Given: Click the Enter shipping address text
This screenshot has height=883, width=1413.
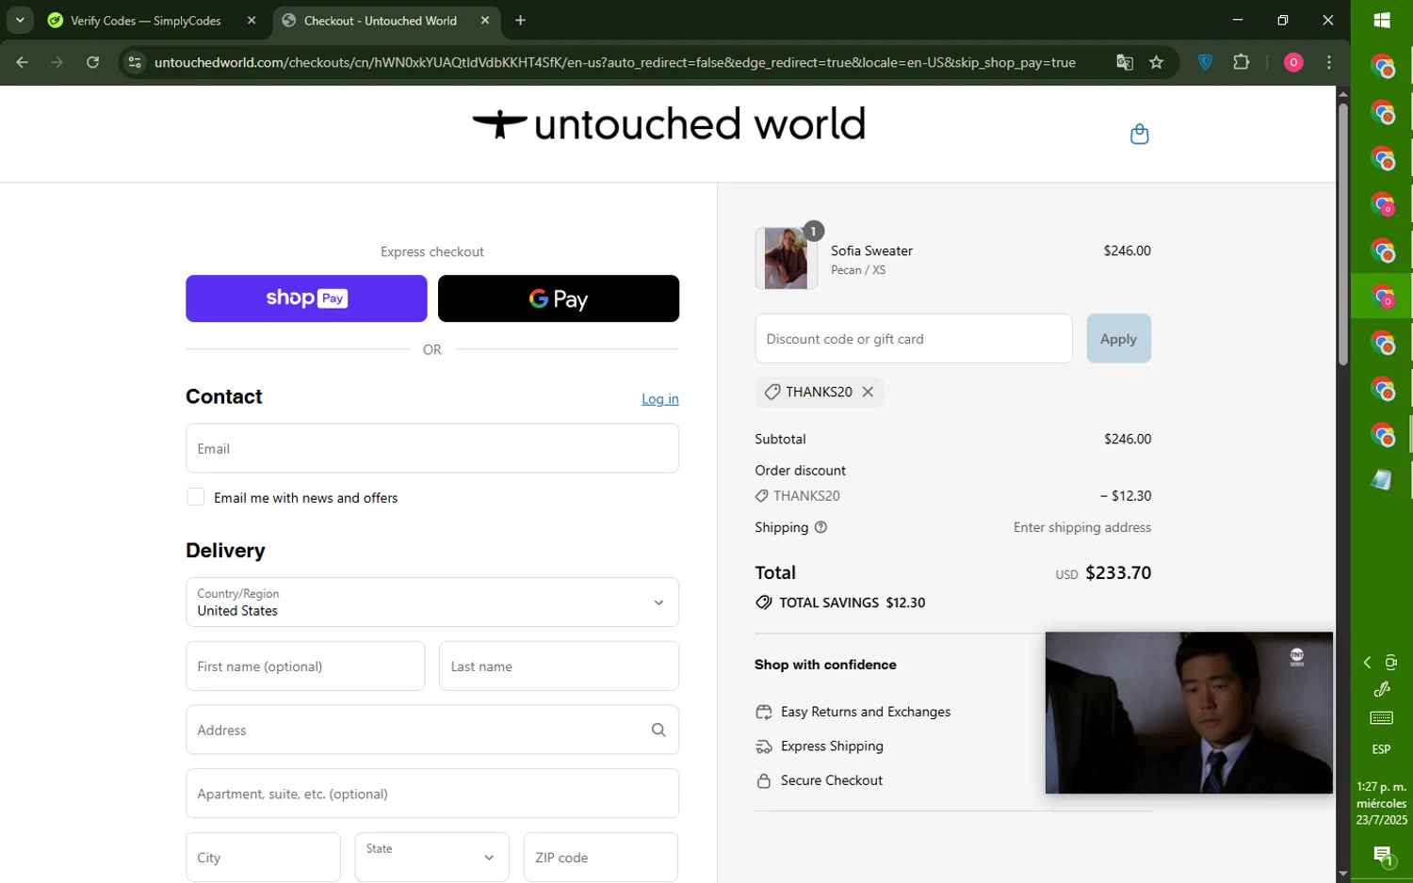Looking at the screenshot, I should pyautogui.click(x=1082, y=527).
